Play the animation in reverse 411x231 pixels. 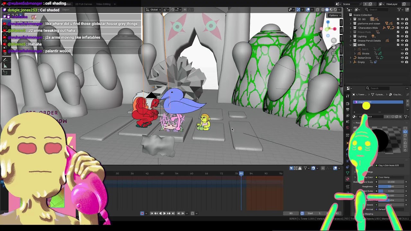(160, 213)
